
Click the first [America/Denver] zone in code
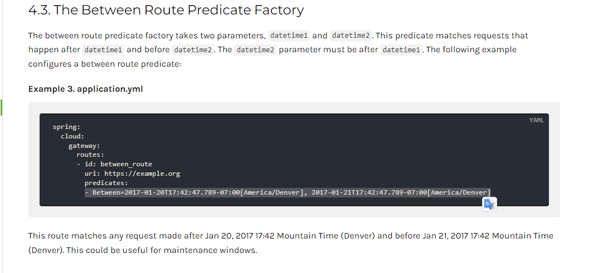(271, 192)
